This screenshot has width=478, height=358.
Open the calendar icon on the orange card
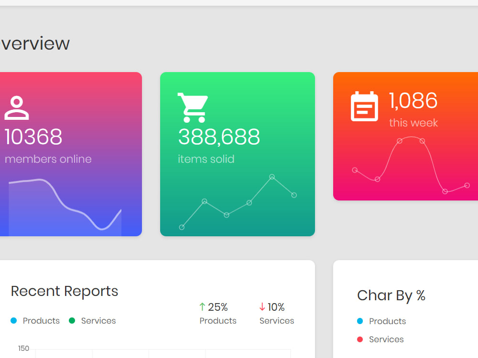pos(364,106)
